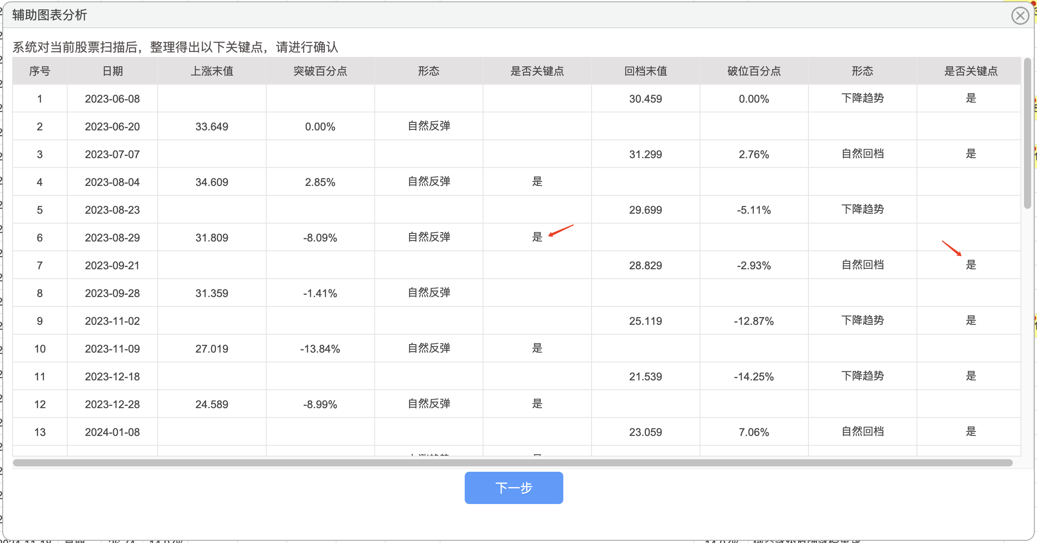Screen dimensions: 1037x543
Task: Click the 突破百分点 column header
Action: click(320, 71)
